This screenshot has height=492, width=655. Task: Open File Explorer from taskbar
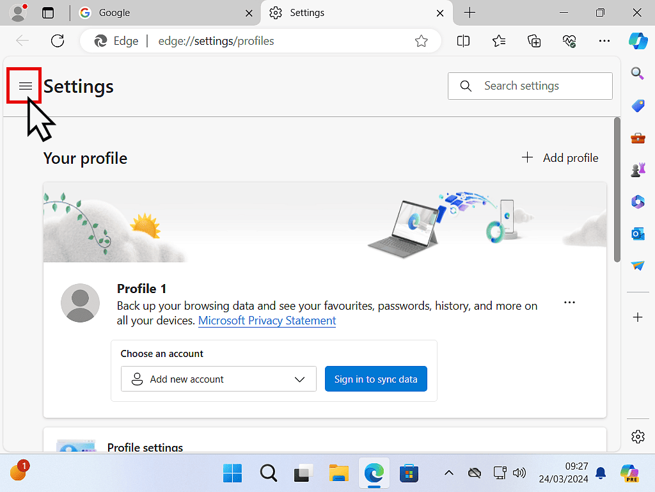pos(339,473)
